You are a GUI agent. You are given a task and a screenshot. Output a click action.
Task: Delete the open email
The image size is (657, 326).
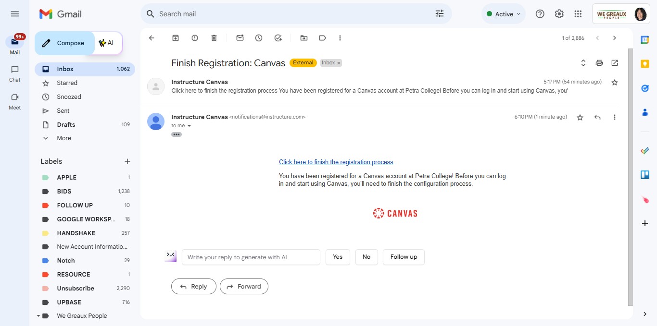[x=214, y=37]
